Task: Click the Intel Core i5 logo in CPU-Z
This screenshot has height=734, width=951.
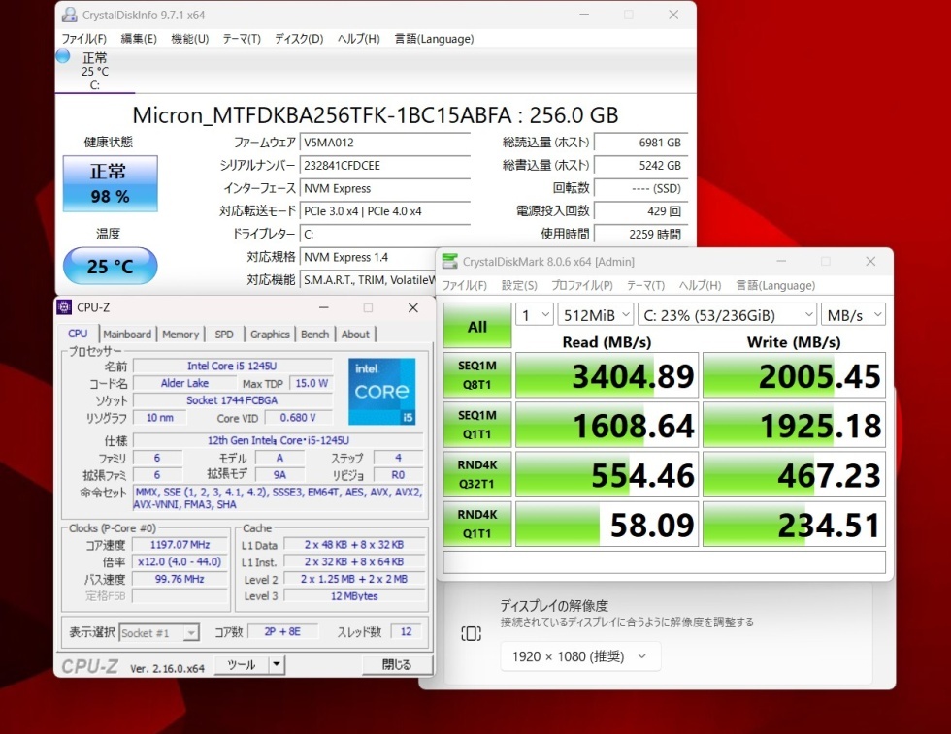Action: [381, 392]
